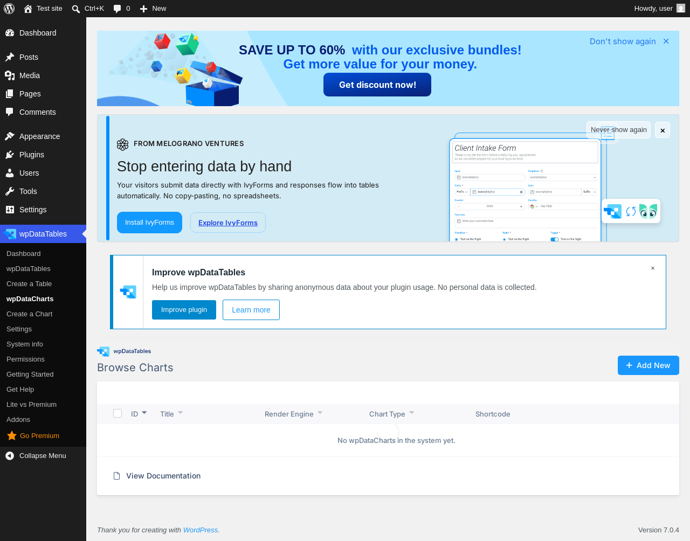Click Get discount now! button

point(377,85)
